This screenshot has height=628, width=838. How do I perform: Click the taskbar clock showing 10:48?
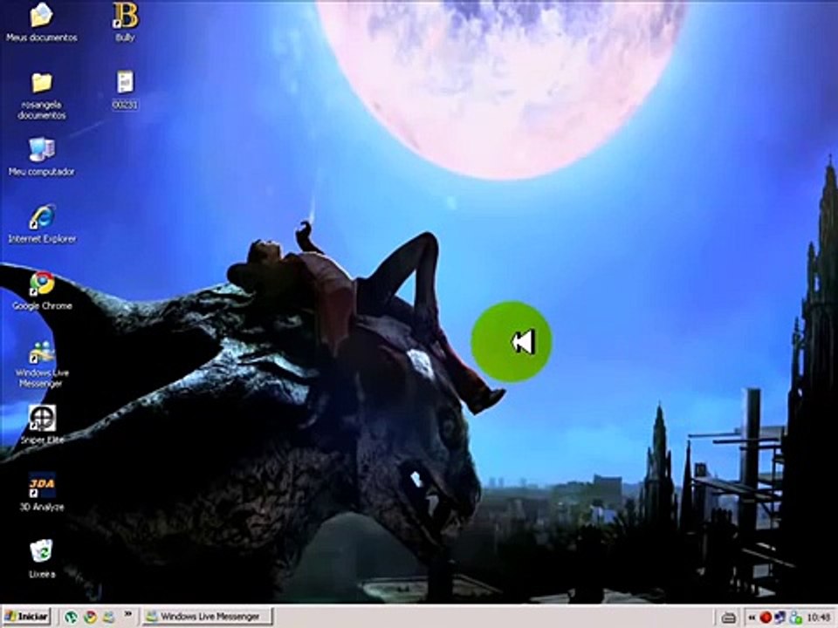tap(818, 618)
